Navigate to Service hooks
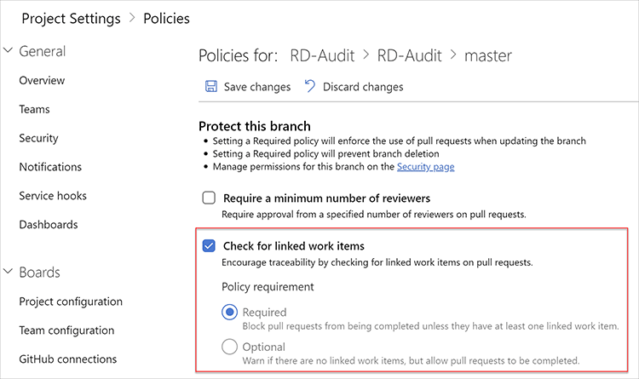This screenshot has height=379, width=639. point(53,196)
